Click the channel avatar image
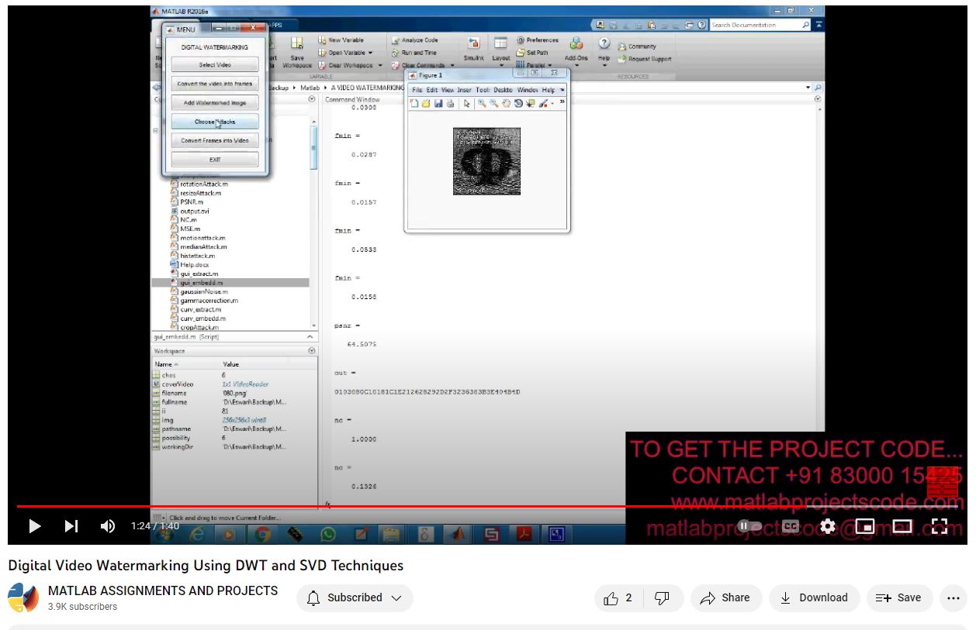The width and height of the screenshot is (976, 630). pyautogui.click(x=23, y=597)
